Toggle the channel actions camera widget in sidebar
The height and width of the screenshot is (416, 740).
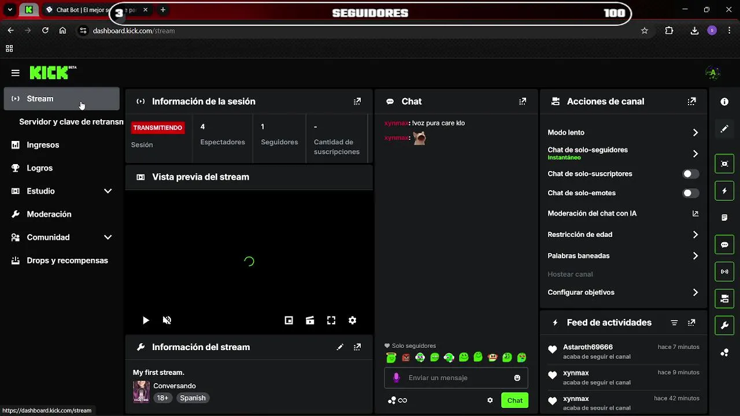724,299
